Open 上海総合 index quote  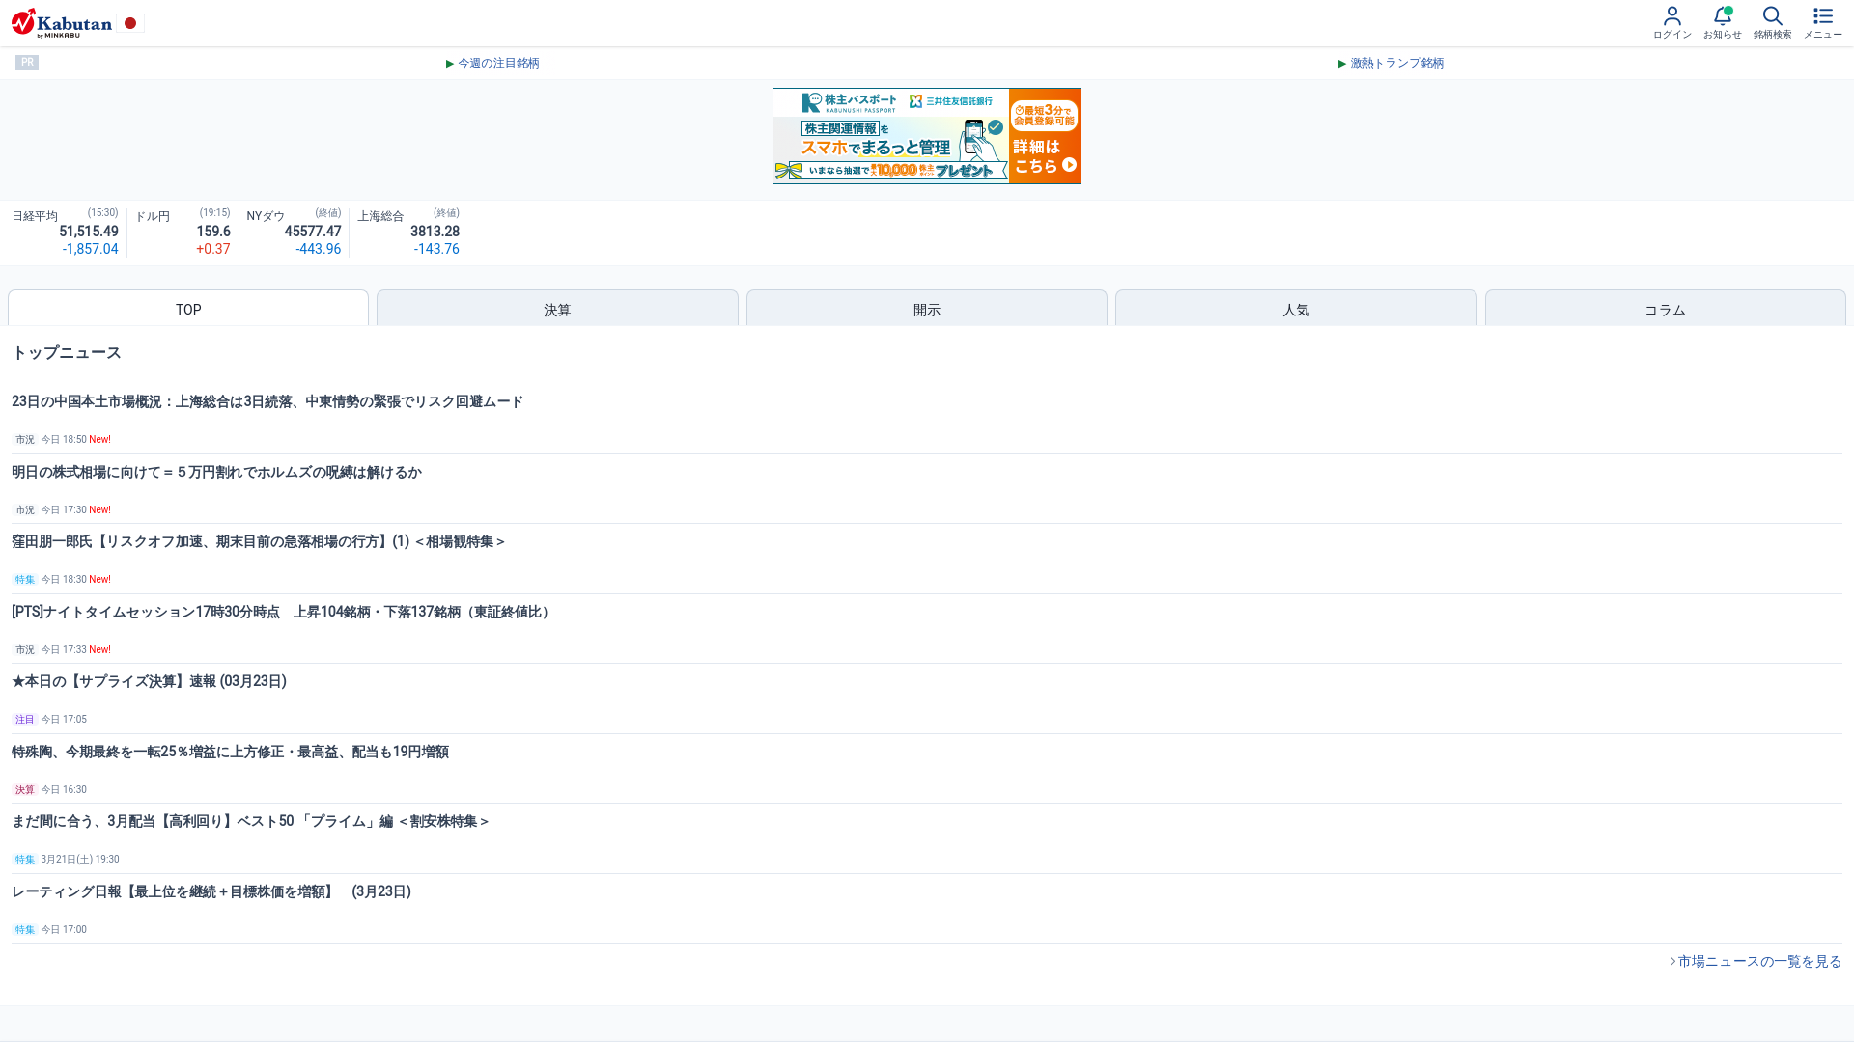(x=408, y=233)
